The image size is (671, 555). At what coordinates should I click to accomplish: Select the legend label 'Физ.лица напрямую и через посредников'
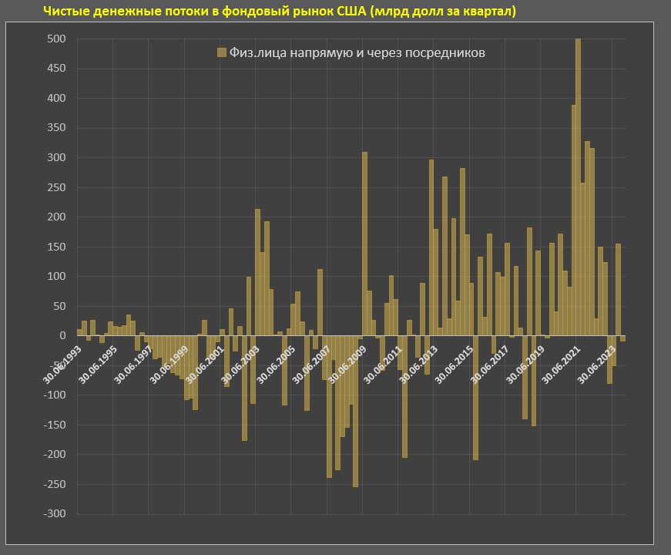(x=357, y=52)
